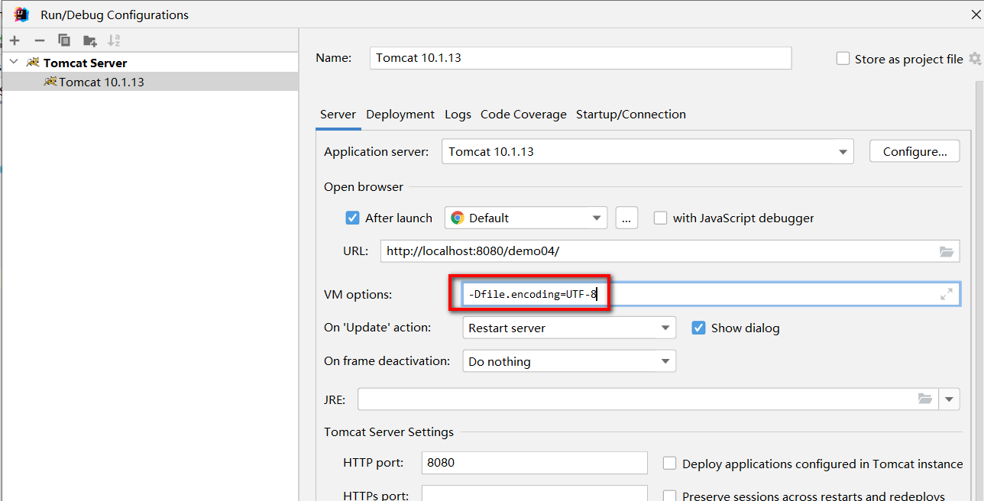Click the gear icon beside Store as project file
The width and height of the screenshot is (984, 501).
pos(975,59)
